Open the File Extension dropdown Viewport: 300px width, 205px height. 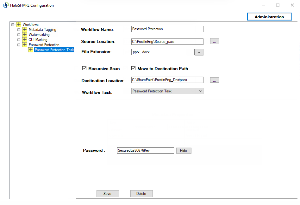199,52
